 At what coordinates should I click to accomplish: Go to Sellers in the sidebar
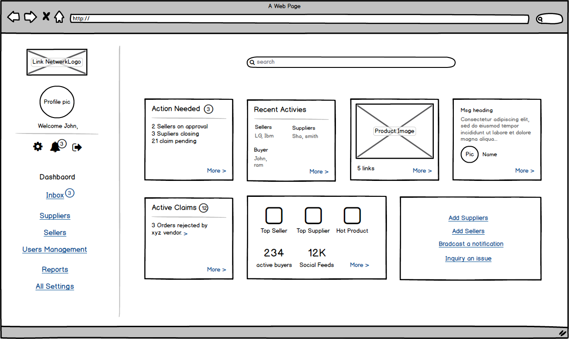pyautogui.click(x=55, y=232)
